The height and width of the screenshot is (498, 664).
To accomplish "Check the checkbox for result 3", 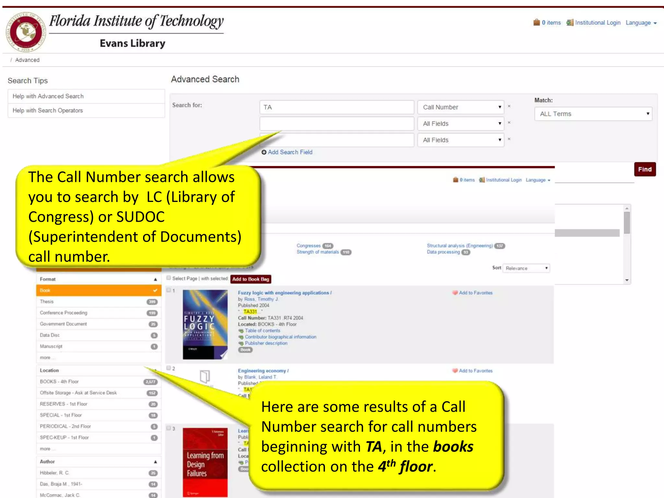I will (169, 428).
